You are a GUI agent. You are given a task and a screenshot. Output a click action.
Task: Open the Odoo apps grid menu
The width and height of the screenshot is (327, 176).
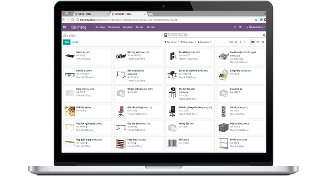tap(65, 27)
